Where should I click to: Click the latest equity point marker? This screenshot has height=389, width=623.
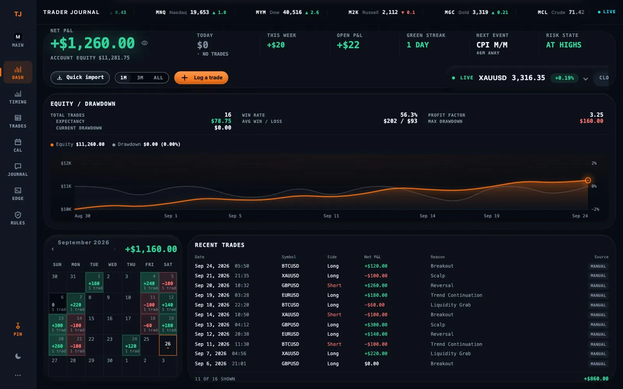[x=588, y=180]
